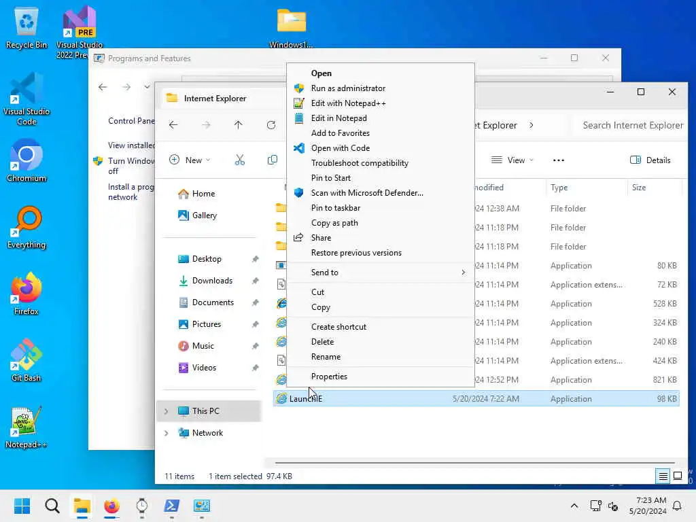
Task: Select Copy as path
Action: tap(381, 223)
